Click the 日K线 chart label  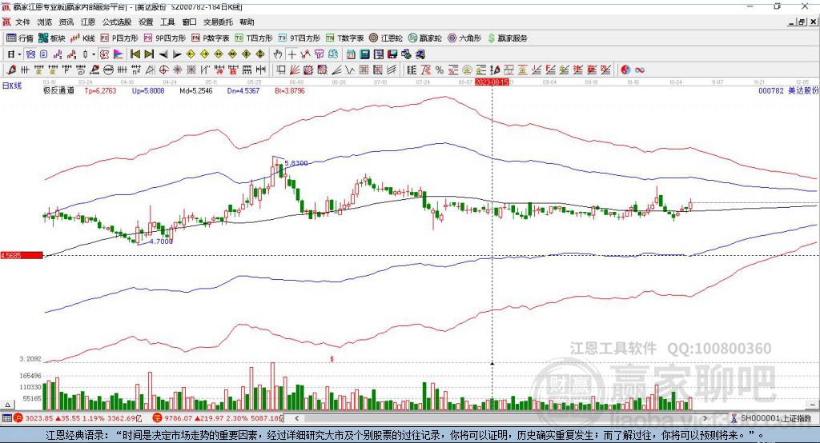tap(11, 86)
